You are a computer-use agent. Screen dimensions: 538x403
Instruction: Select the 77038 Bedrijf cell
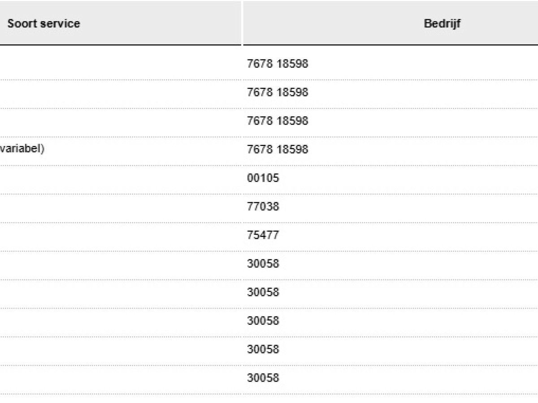[x=263, y=206]
